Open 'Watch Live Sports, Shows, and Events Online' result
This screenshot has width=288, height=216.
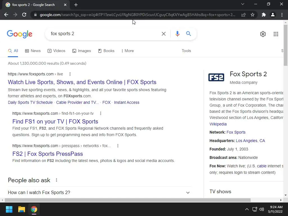tap(82, 82)
